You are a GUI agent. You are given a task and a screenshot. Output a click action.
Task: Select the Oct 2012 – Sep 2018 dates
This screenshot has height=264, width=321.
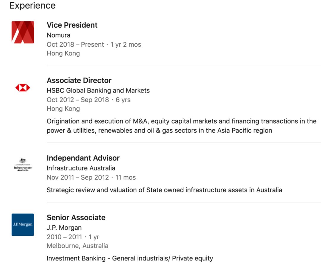click(78, 100)
